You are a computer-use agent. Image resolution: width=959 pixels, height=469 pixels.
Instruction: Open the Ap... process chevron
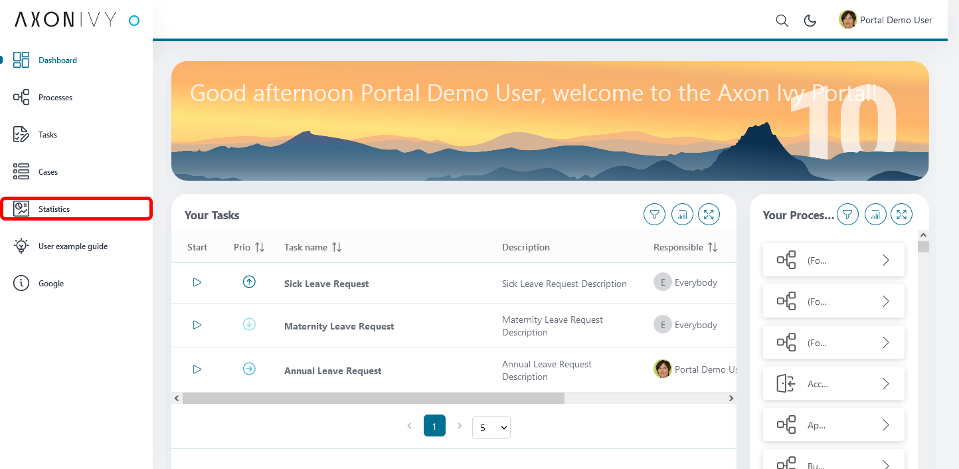886,424
